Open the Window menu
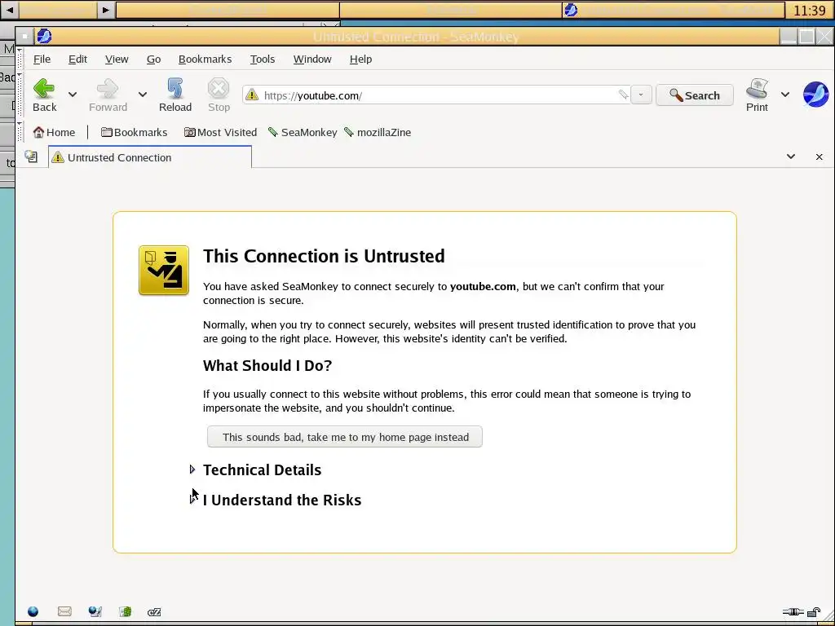 pyautogui.click(x=312, y=59)
